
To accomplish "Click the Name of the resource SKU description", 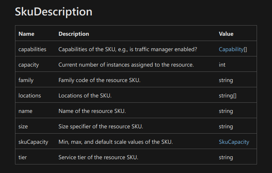I will (92, 111).
